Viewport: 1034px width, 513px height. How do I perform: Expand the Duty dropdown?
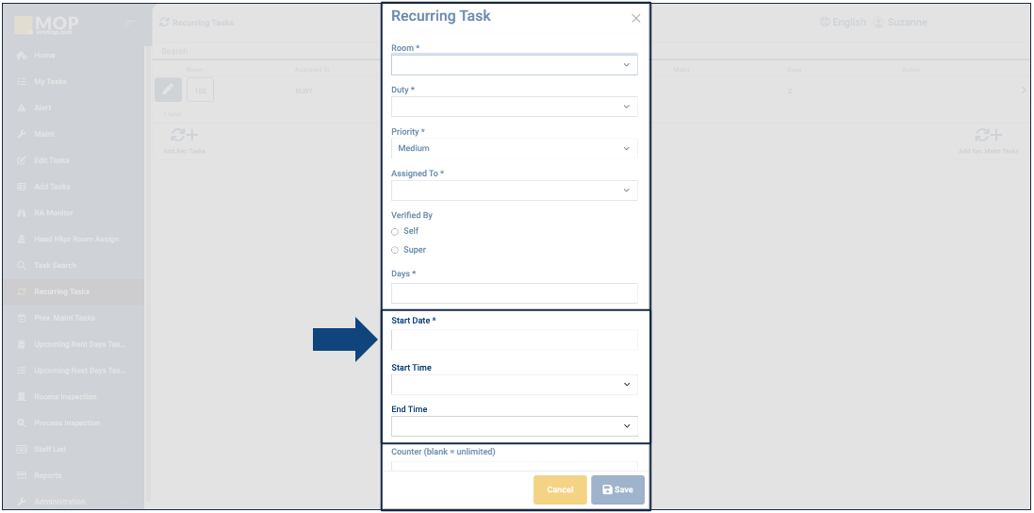point(514,107)
